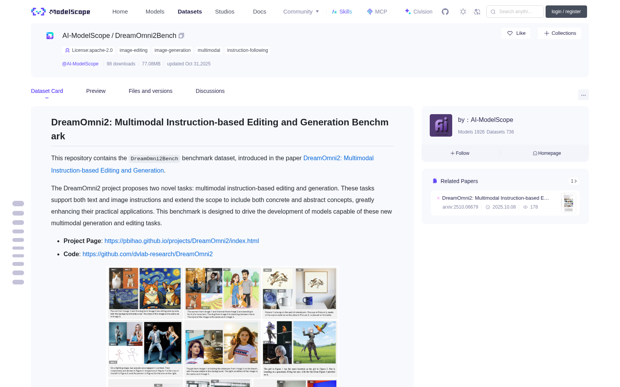The image size is (620, 387).
Task: Toggle light/dark theme sun icon
Action: [463, 12]
